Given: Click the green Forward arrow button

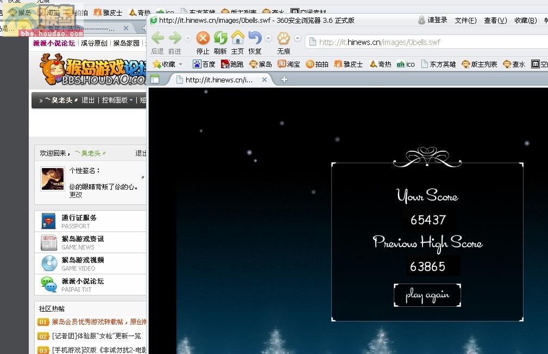Looking at the screenshot, I should click(x=175, y=37).
